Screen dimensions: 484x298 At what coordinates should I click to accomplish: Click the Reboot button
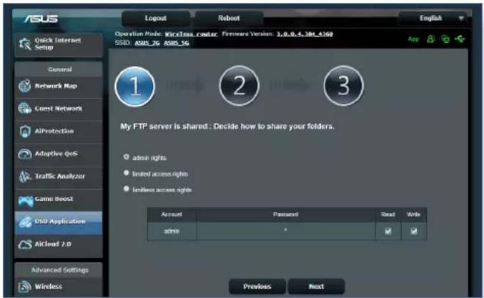pos(229,18)
